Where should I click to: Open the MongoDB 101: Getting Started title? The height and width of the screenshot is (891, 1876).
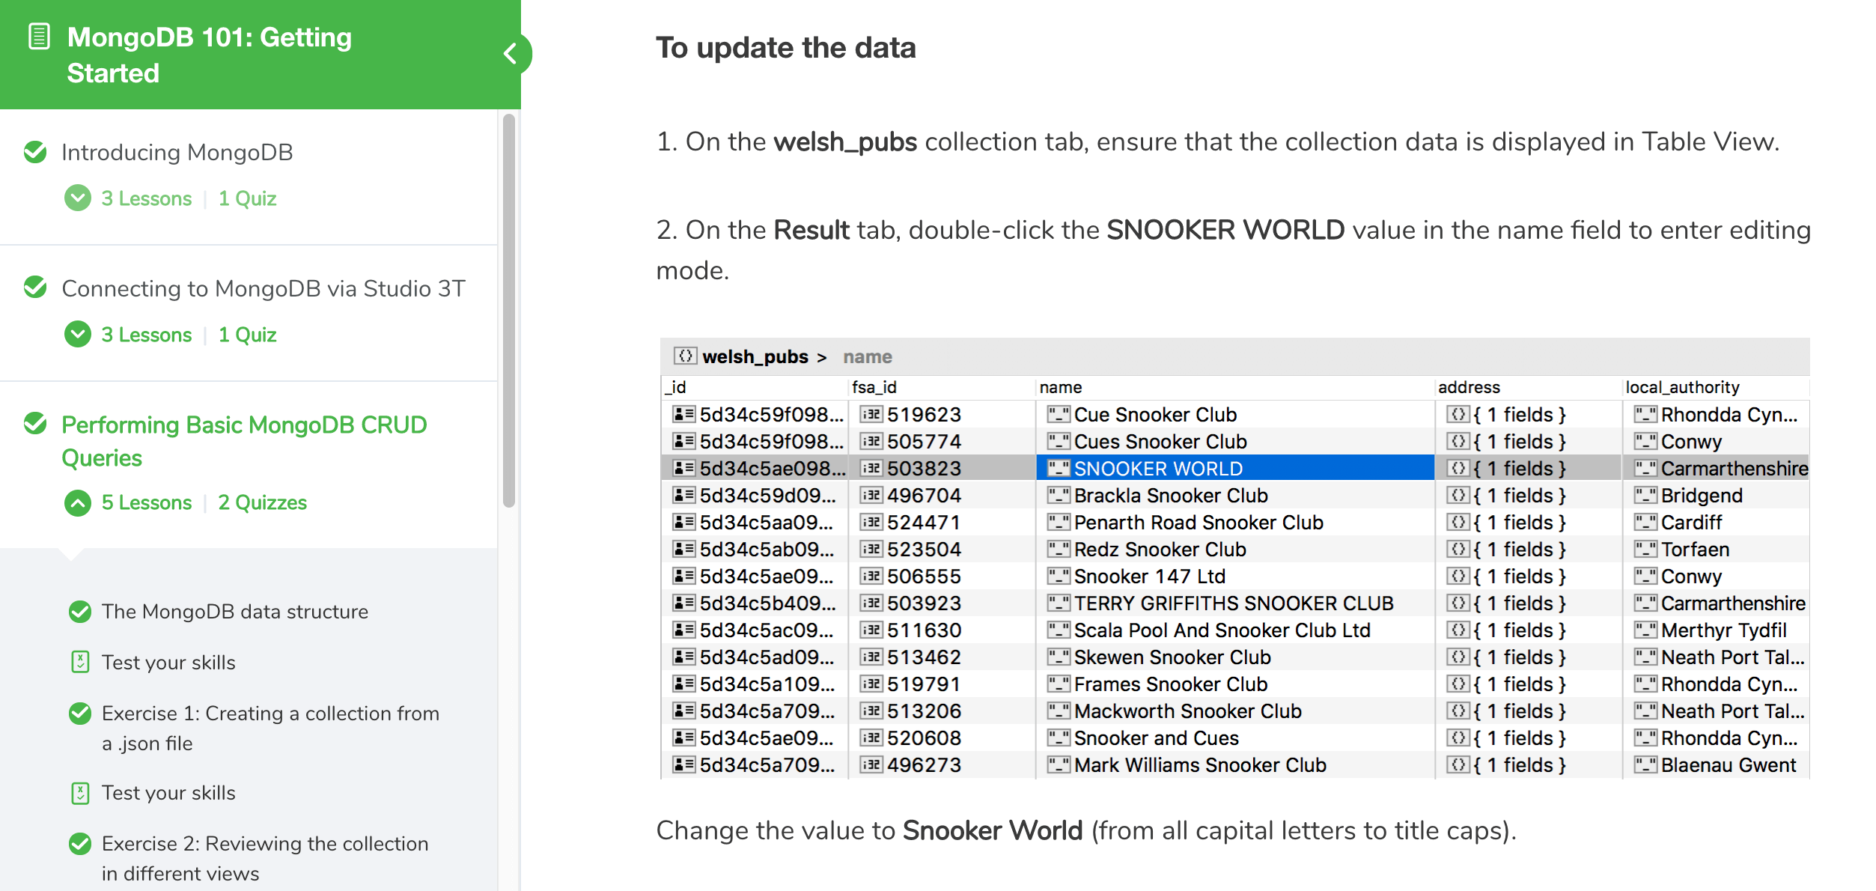tap(209, 55)
